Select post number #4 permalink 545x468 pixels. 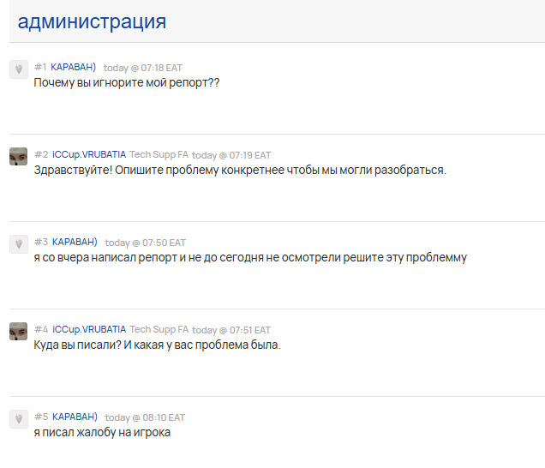pyautogui.click(x=41, y=329)
